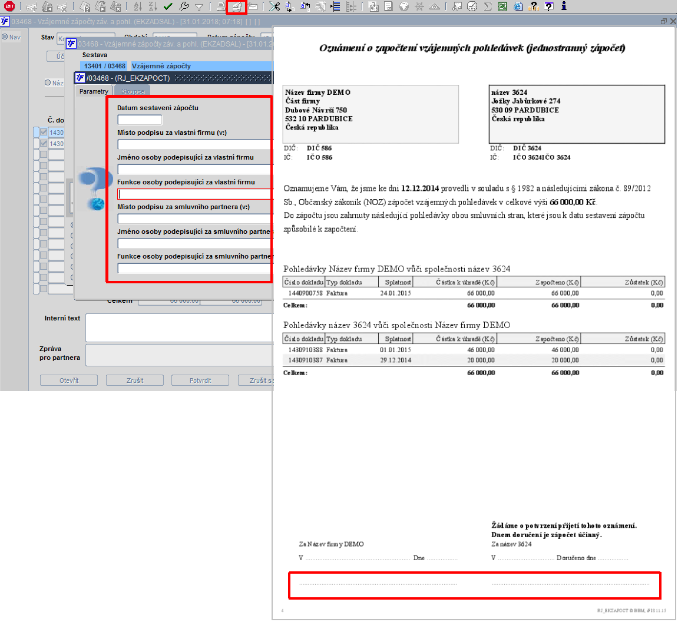Click the red EXIT stop-sign icon

pos(9,6)
